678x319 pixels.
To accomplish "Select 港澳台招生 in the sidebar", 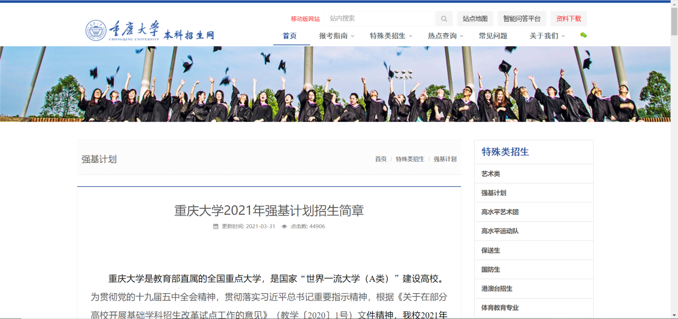I will [x=534, y=288].
